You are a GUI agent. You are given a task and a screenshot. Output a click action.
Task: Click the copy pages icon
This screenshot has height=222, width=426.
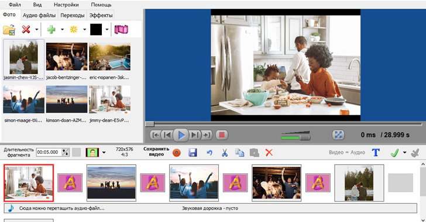239,152
